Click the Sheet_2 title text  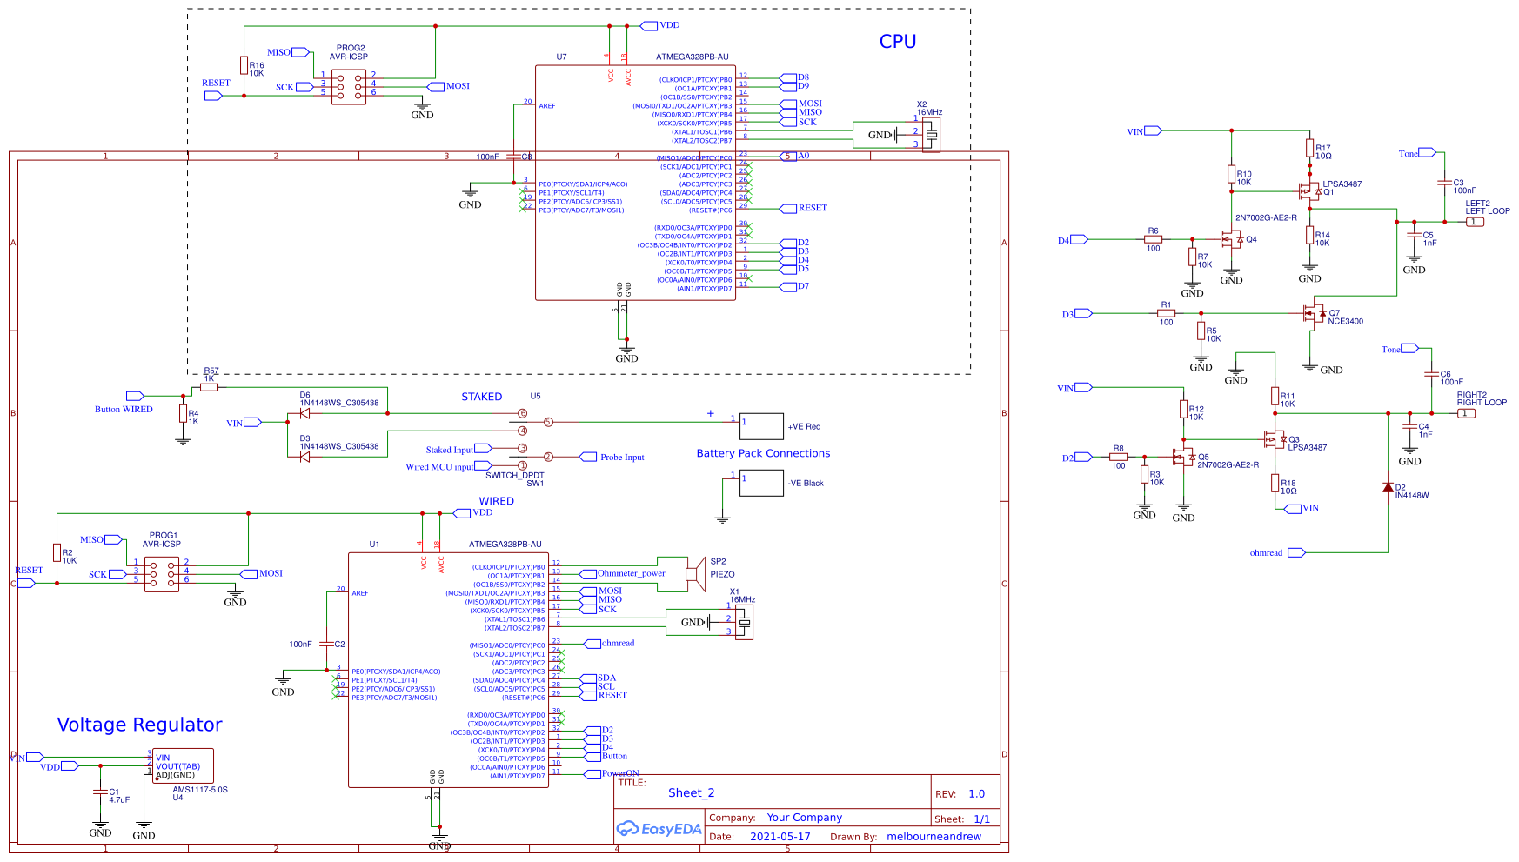point(691,792)
